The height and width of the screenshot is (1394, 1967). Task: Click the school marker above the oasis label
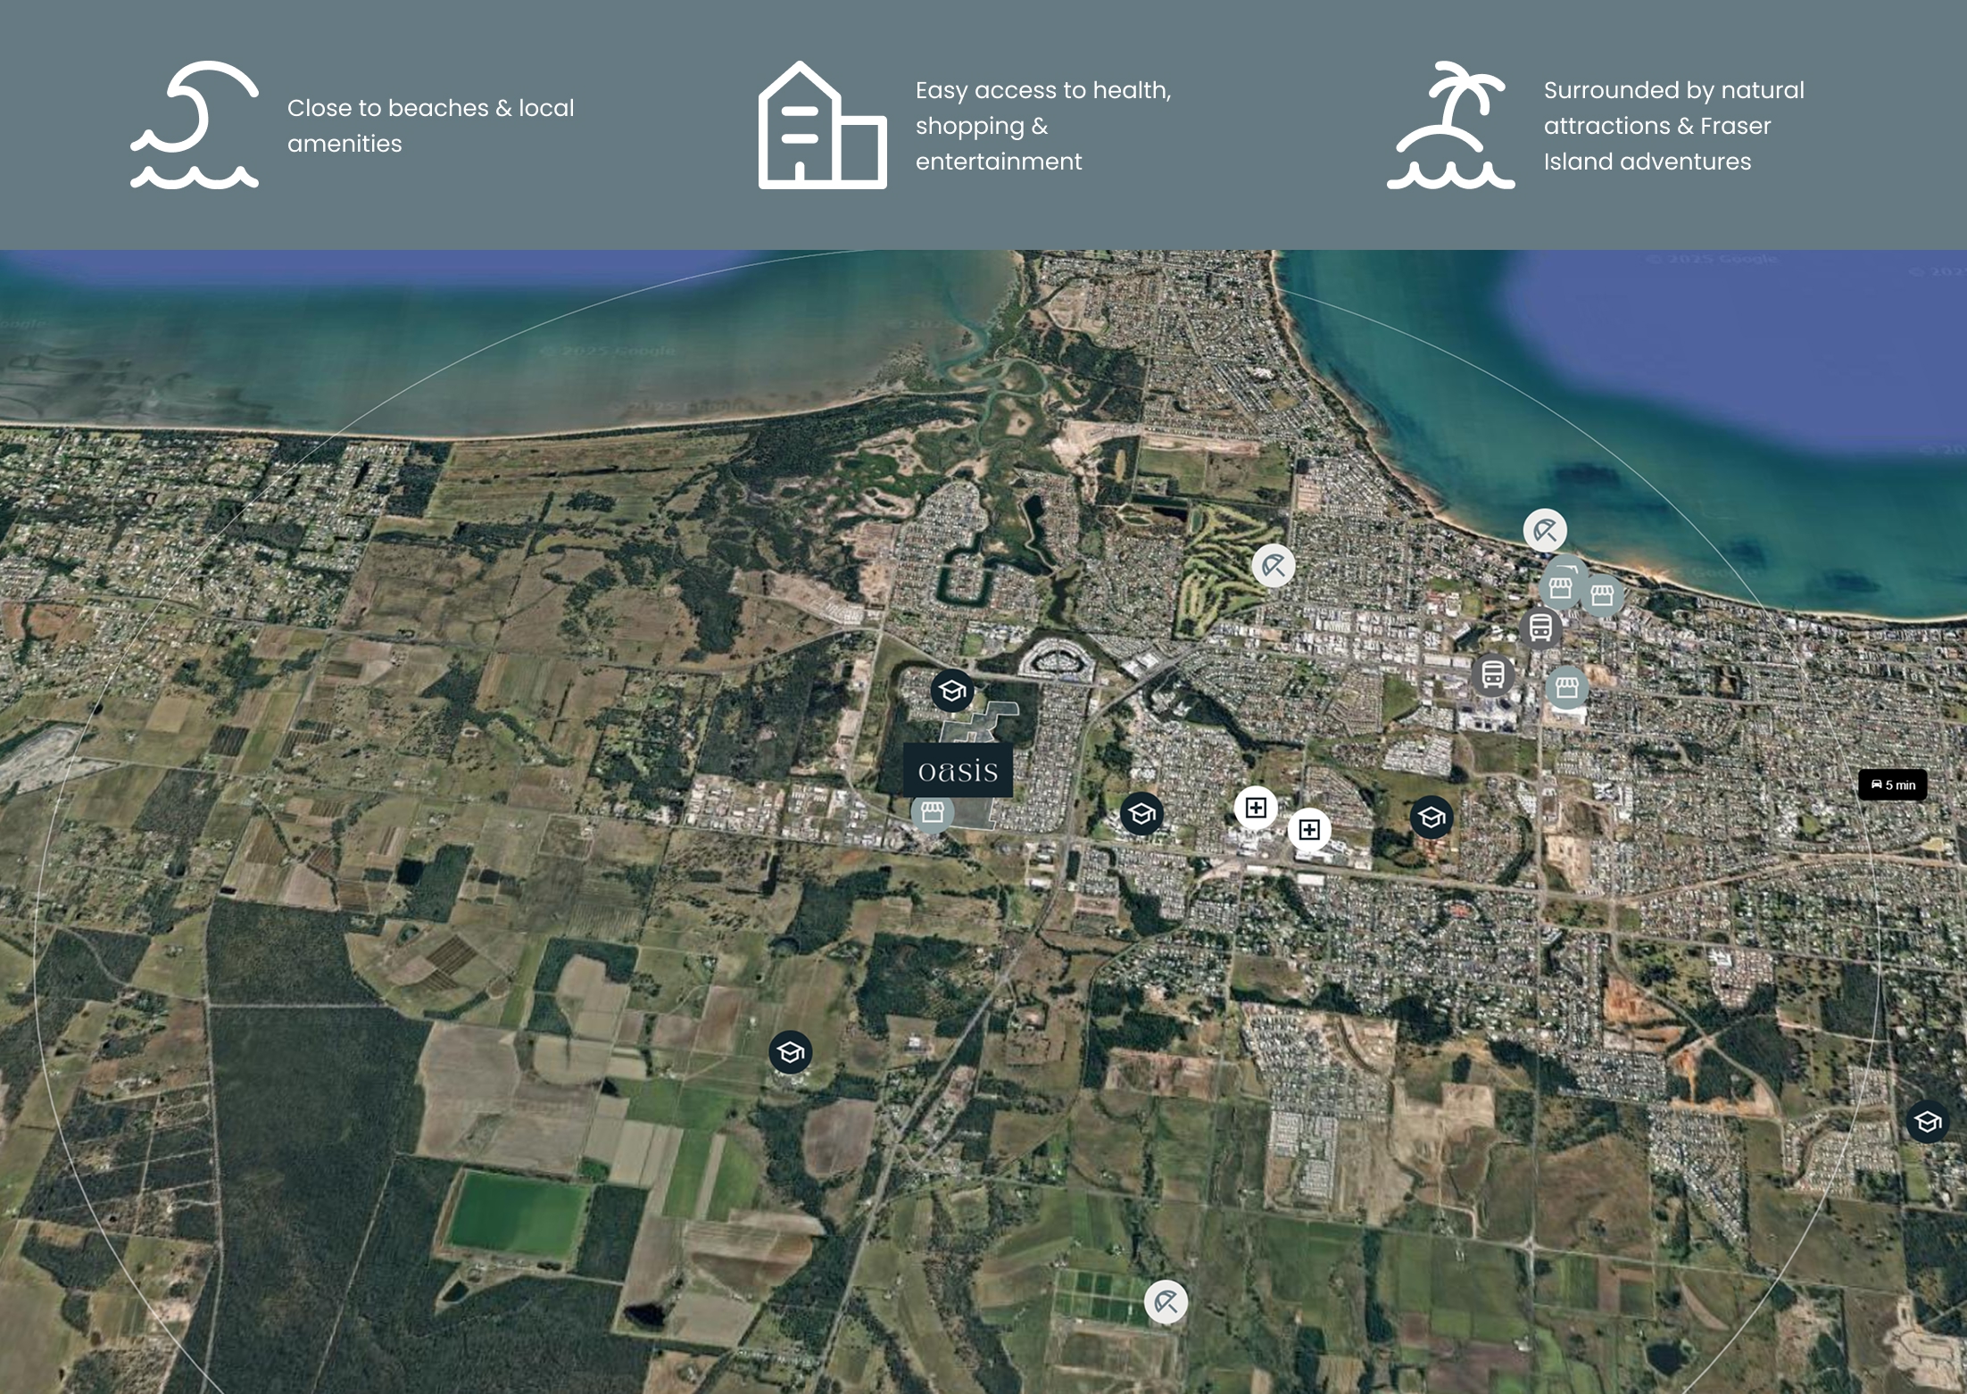click(952, 691)
